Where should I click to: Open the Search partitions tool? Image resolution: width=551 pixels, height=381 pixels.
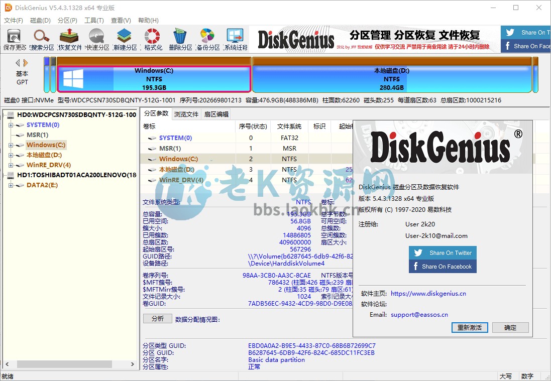click(x=42, y=39)
